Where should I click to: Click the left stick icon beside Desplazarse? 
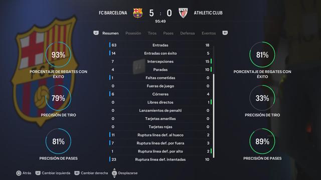(x=114, y=173)
